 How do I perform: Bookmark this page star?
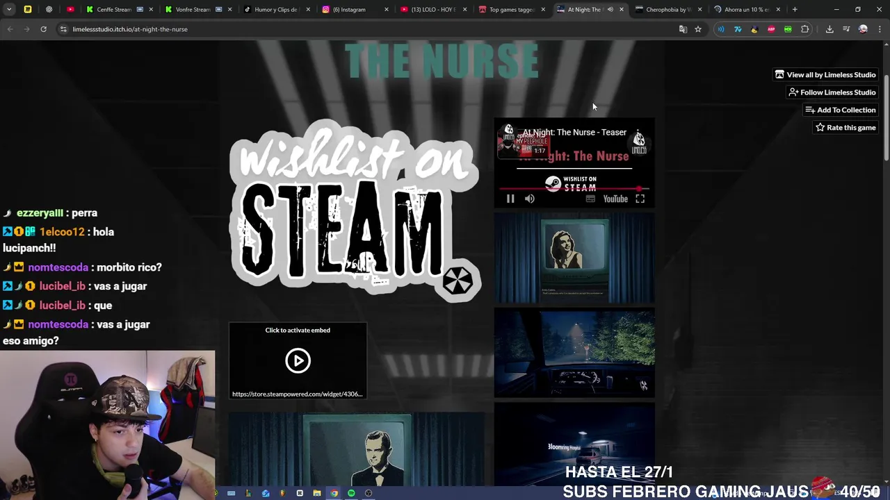click(698, 29)
